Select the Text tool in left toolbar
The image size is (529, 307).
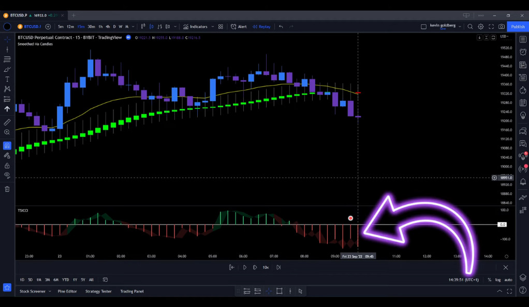[x=7, y=79]
